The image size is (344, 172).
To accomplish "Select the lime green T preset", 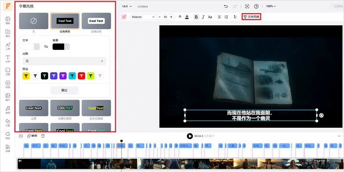I will tap(90, 76).
